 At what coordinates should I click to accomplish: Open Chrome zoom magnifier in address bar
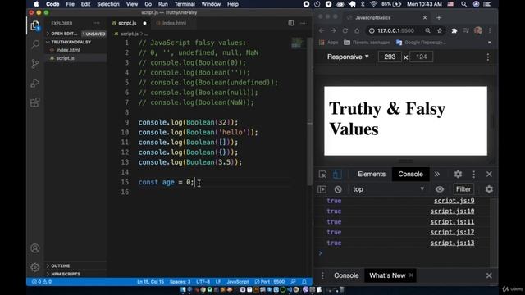(427, 30)
